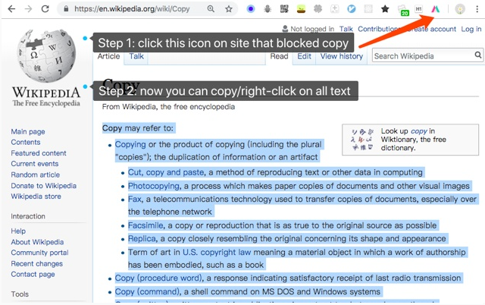This screenshot has width=485, height=305.
Task: Open Main page in the sidebar
Action: 28,131
